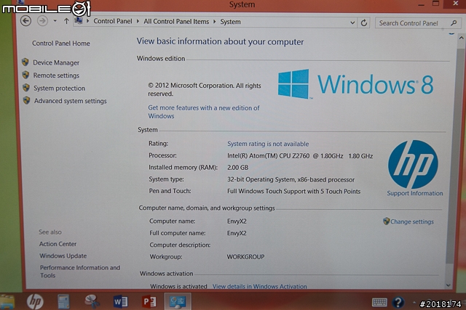Click shield icon beside Advanced system settings

26,100
